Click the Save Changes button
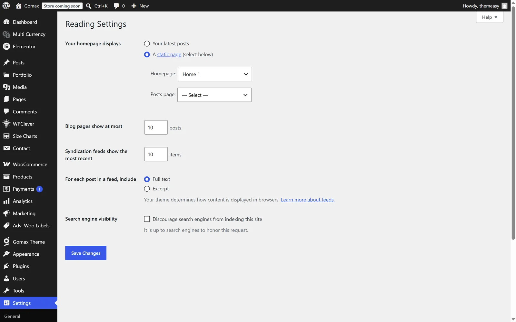 coord(86,253)
